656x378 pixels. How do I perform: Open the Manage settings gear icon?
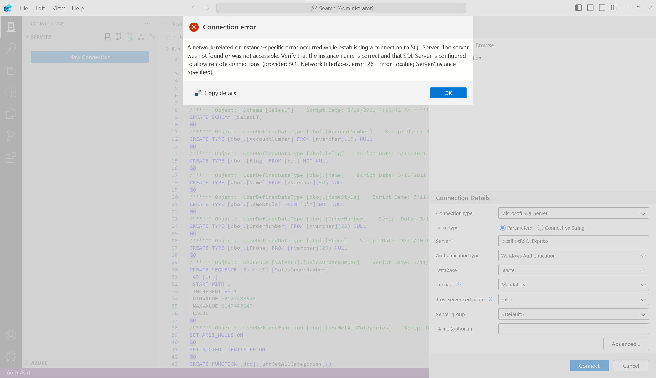[x=11, y=357]
